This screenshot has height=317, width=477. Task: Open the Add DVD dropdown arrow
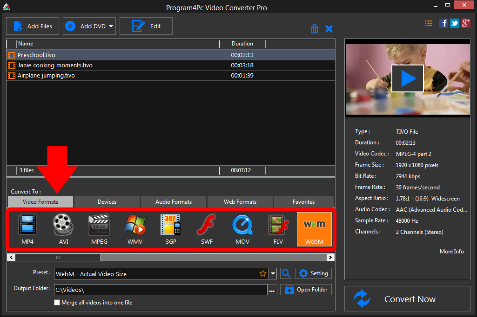pos(111,26)
